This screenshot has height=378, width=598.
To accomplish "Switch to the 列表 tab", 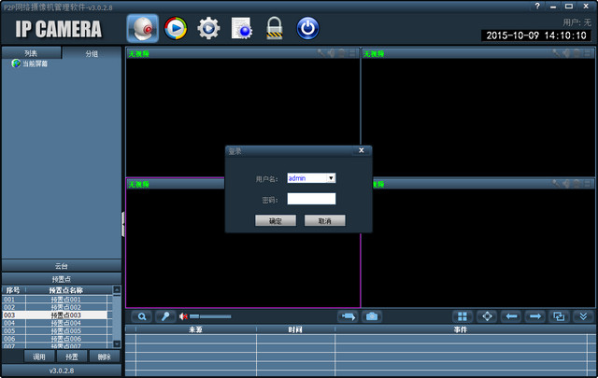I will pos(31,53).
